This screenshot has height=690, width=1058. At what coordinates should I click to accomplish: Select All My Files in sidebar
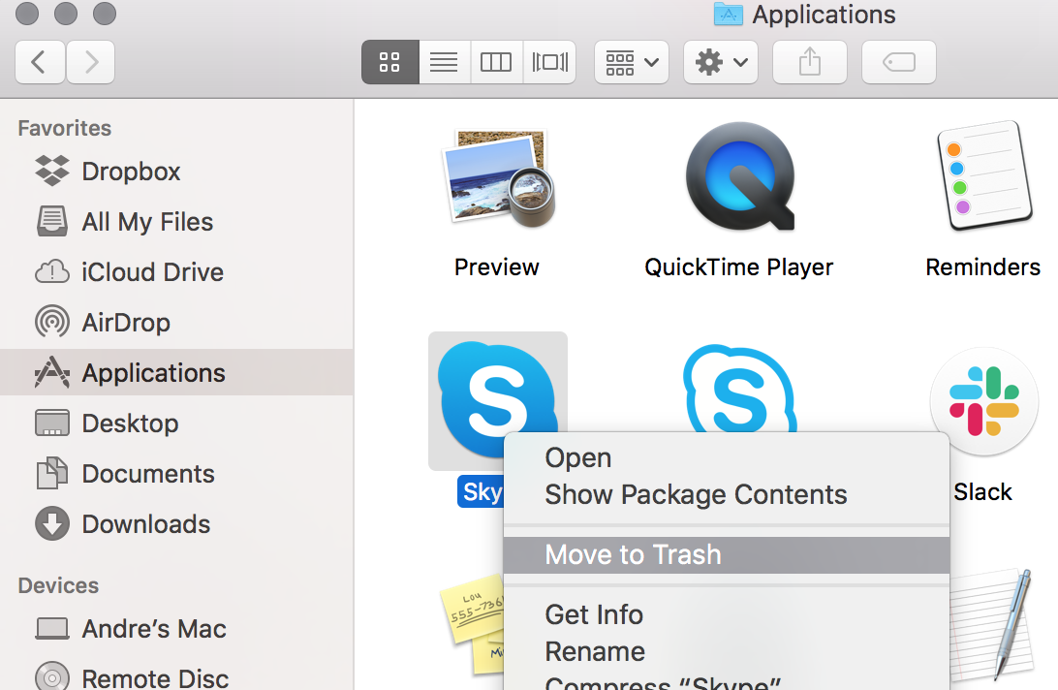176,222
